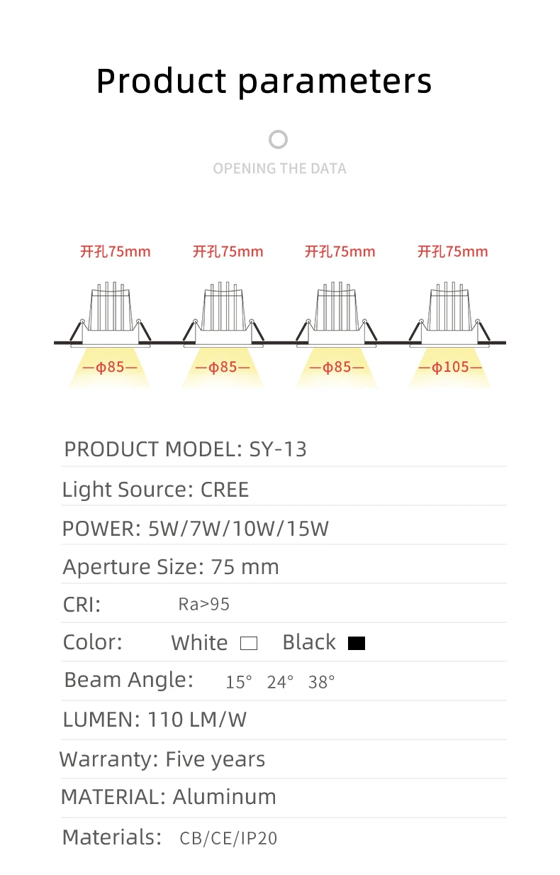Click the POWER: 5W/7W/10W/15W row

(x=284, y=529)
